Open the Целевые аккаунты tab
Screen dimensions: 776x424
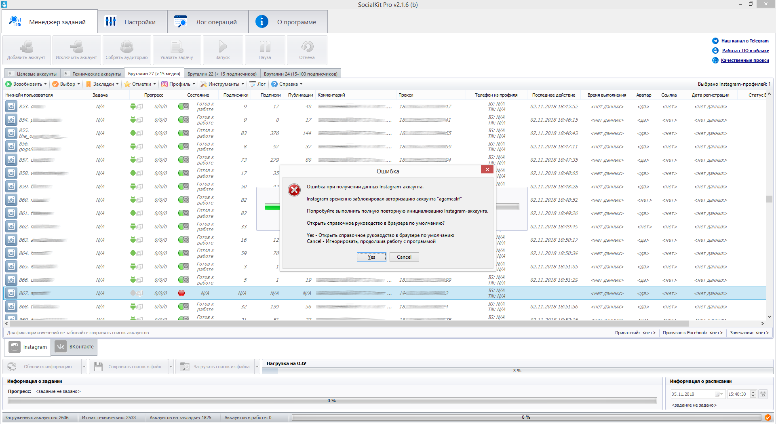[x=32, y=74]
